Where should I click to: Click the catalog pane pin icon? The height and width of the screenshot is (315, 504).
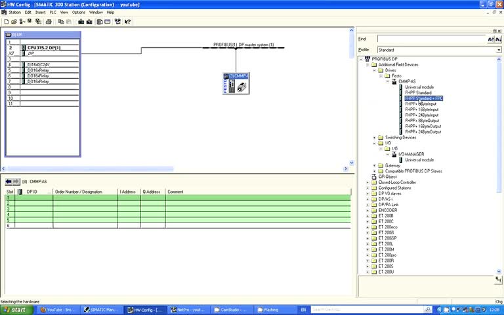tap(495, 31)
